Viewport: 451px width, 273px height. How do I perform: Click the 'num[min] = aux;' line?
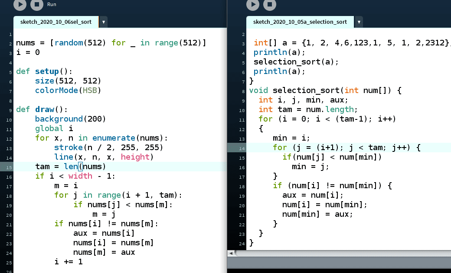click(x=317, y=214)
